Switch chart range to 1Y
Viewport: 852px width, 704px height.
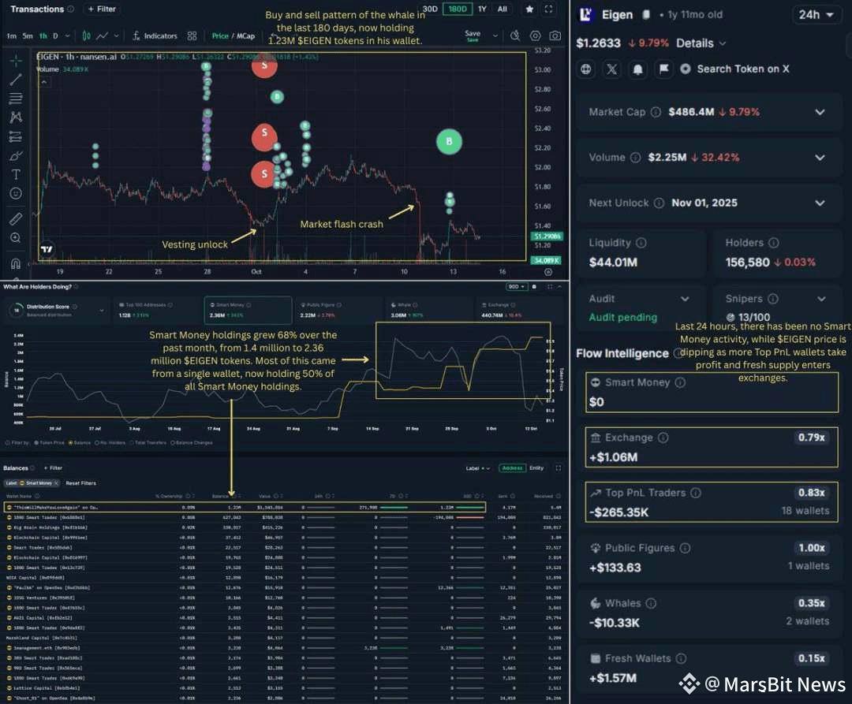click(482, 9)
